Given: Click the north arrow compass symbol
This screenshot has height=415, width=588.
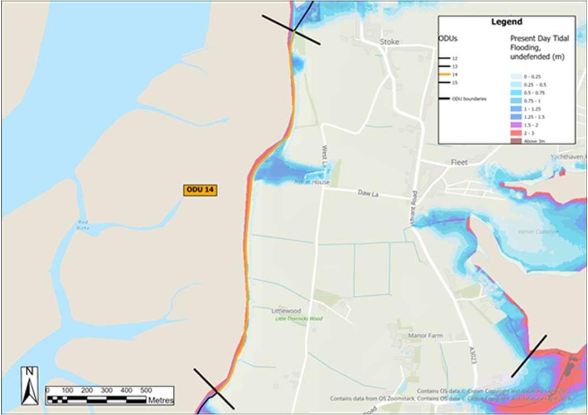Looking at the screenshot, I should (30, 386).
